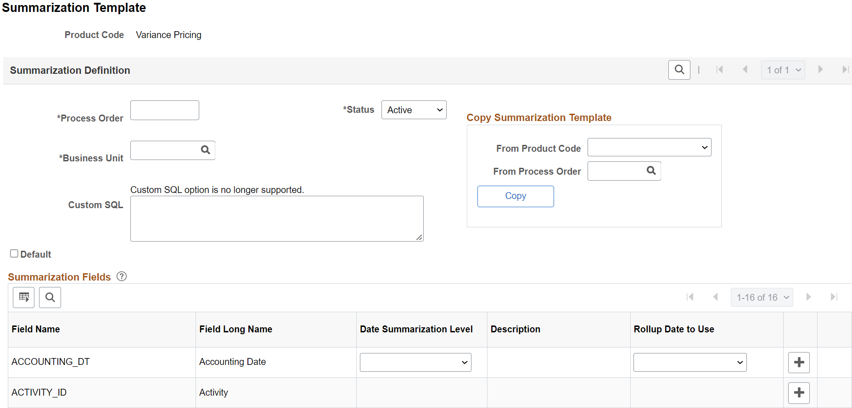Open the grid personalize icon

(24, 298)
